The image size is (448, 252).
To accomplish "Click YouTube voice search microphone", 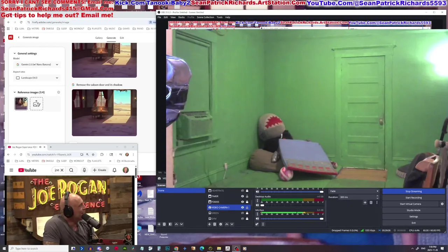I will coord(84,170).
